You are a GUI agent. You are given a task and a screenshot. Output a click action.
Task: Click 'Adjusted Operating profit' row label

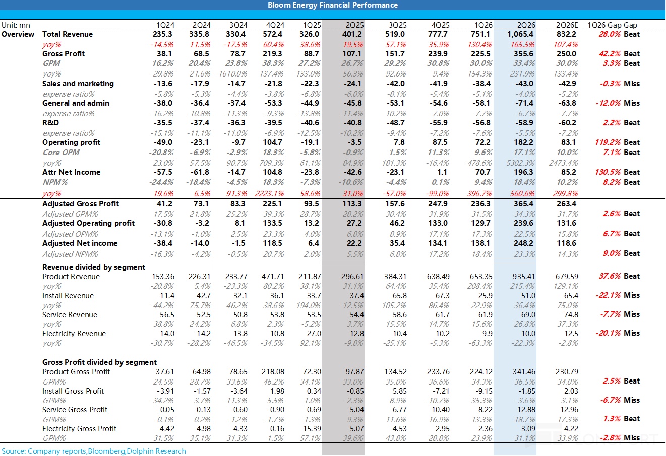pyautogui.click(x=89, y=223)
